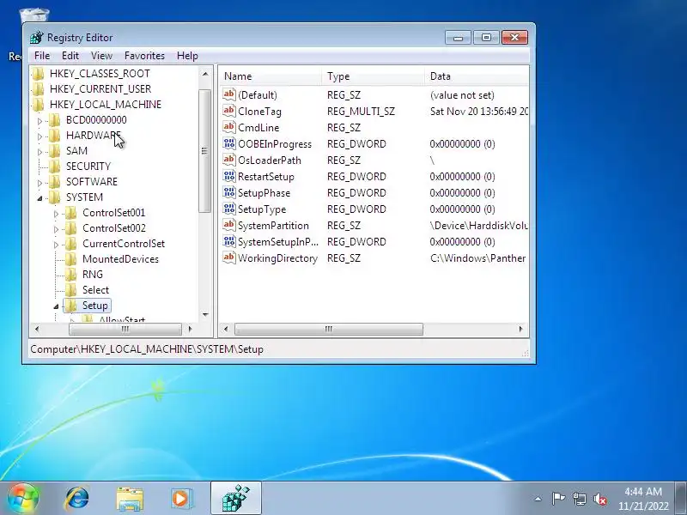
Task: Click the Select key folder icon
Action: [70, 290]
